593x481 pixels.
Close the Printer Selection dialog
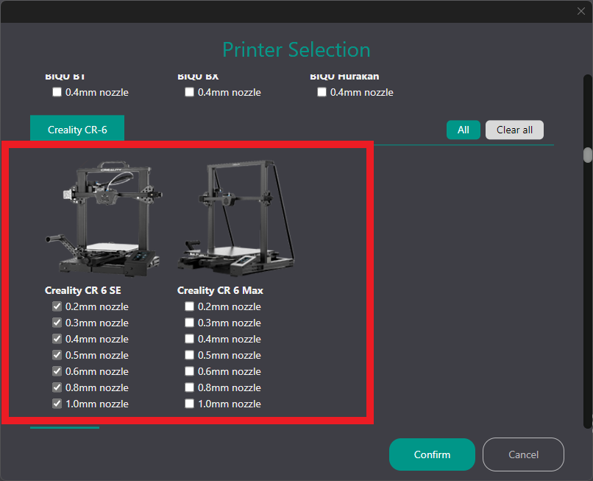(x=581, y=11)
